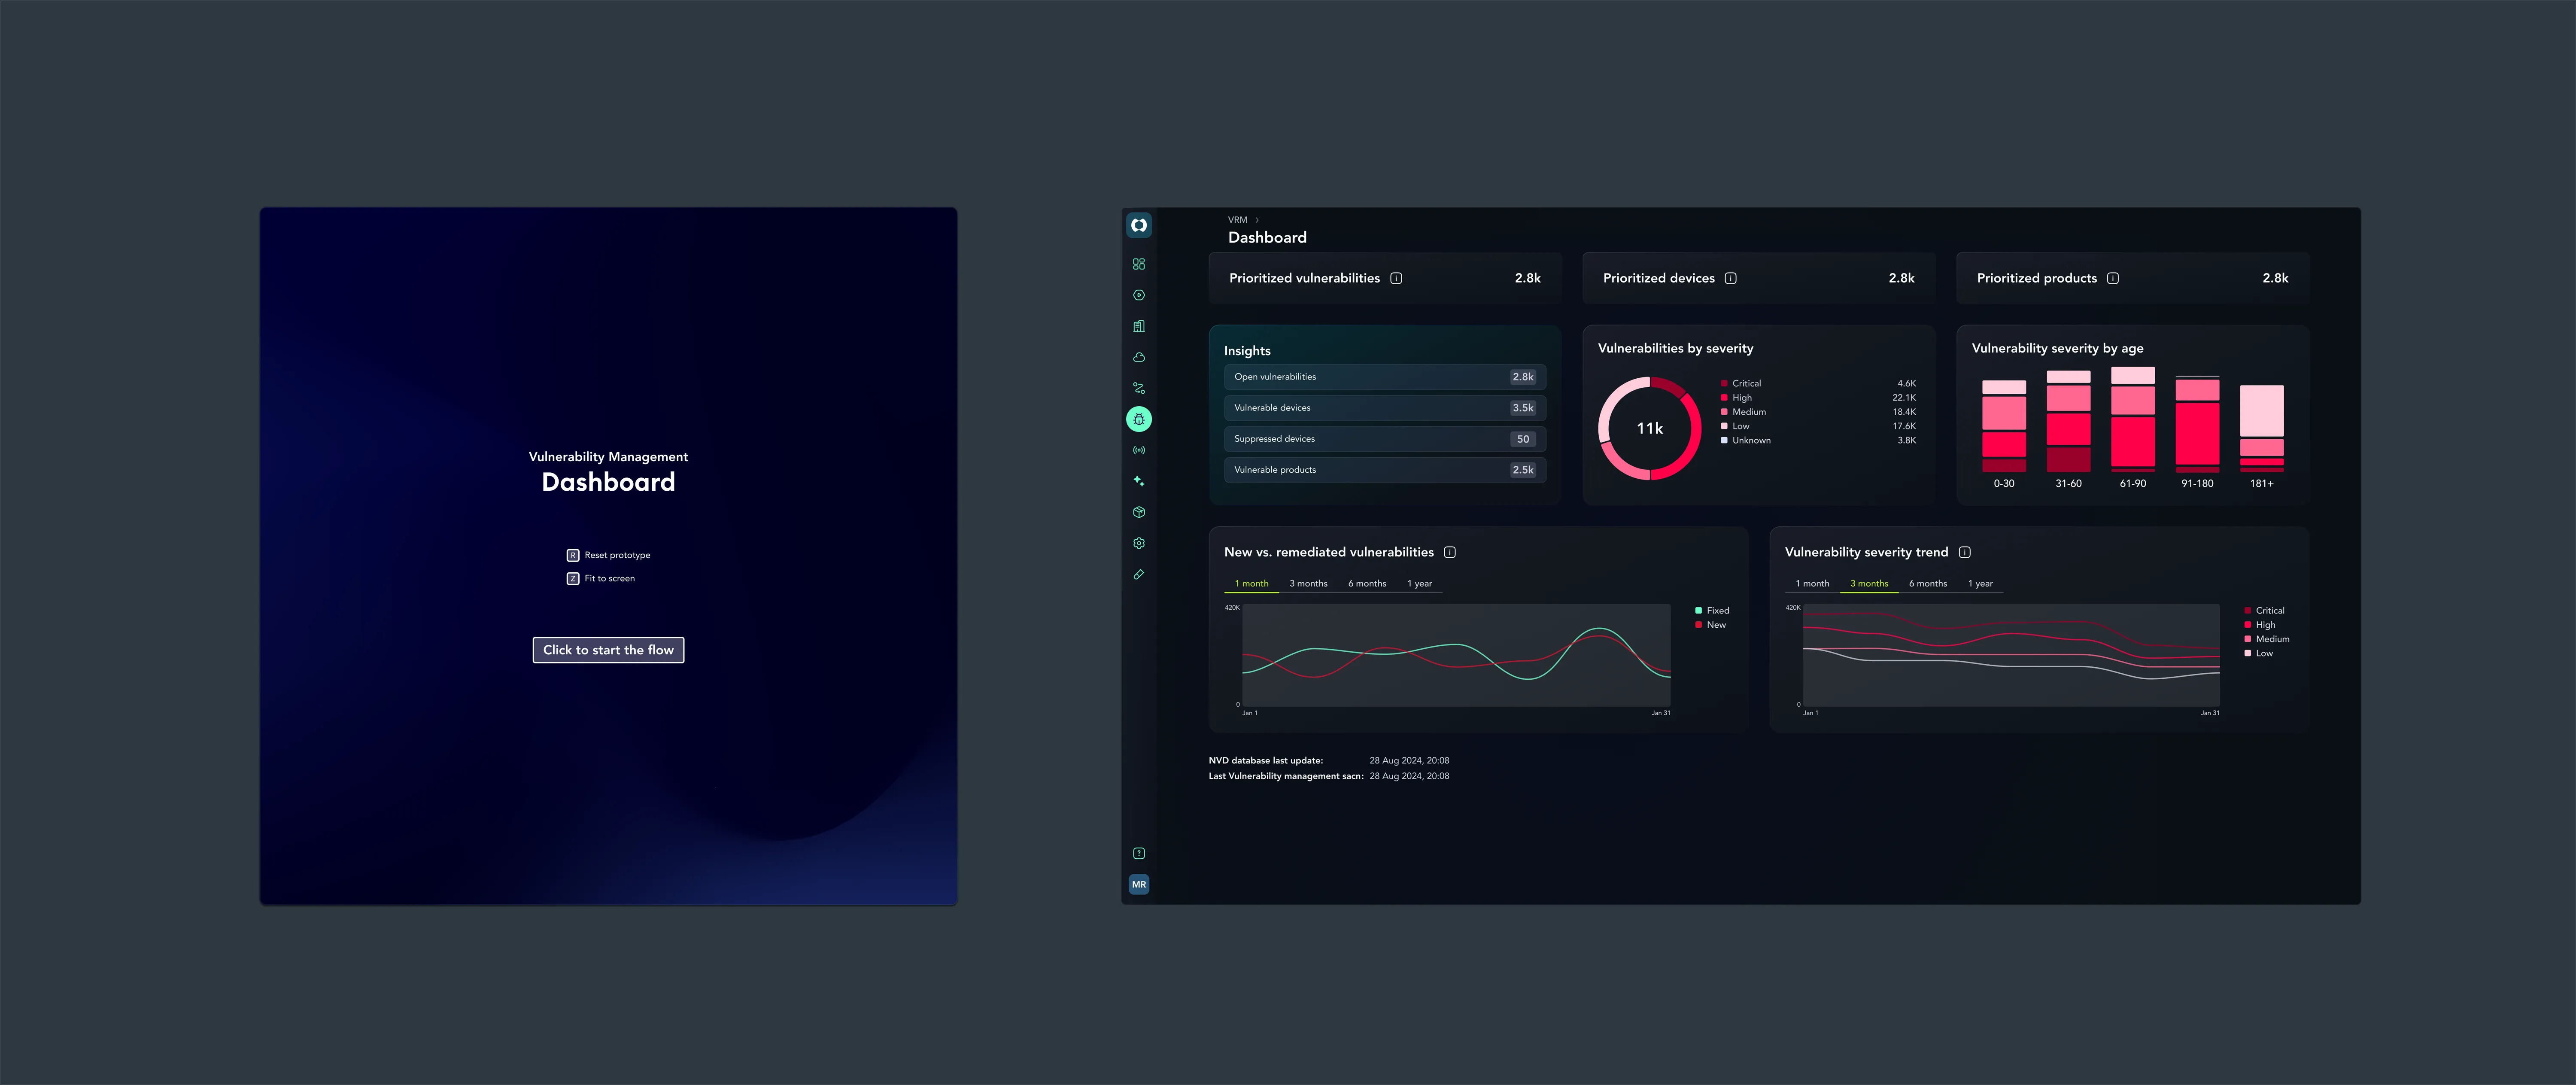This screenshot has width=2576, height=1085.
Task: Click the Fixed legend color swatch
Action: coord(1698,610)
